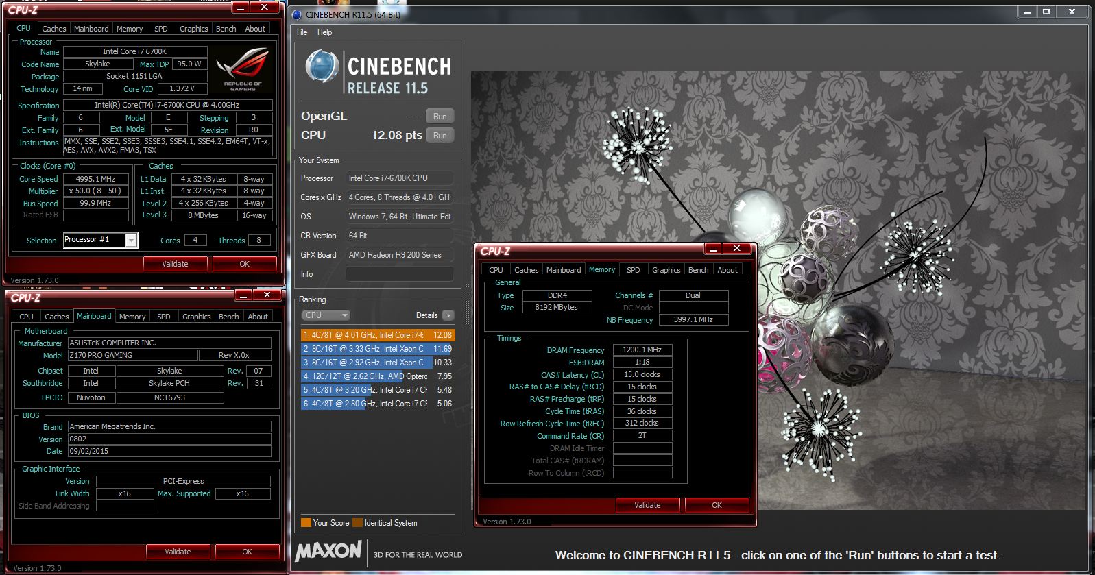This screenshot has width=1095, height=575.
Task: Click the GFX Board field
Action: click(x=399, y=255)
